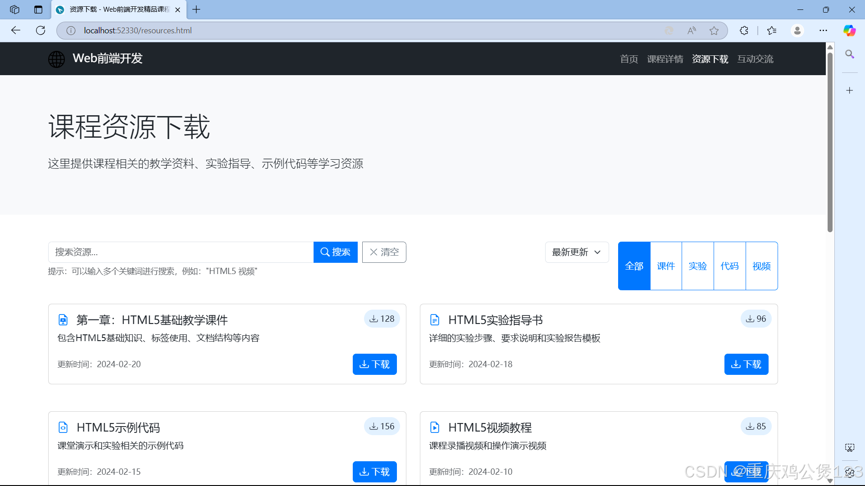Open Copilot from the browser toolbar icon
Screen dimensions: 865x486
pos(850,30)
